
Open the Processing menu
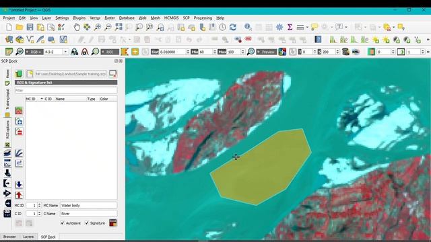(203, 18)
